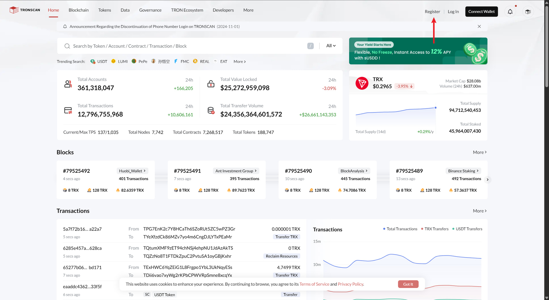Click the Total Supply chart data point
The width and height of the screenshot is (549, 300).
(435, 108)
